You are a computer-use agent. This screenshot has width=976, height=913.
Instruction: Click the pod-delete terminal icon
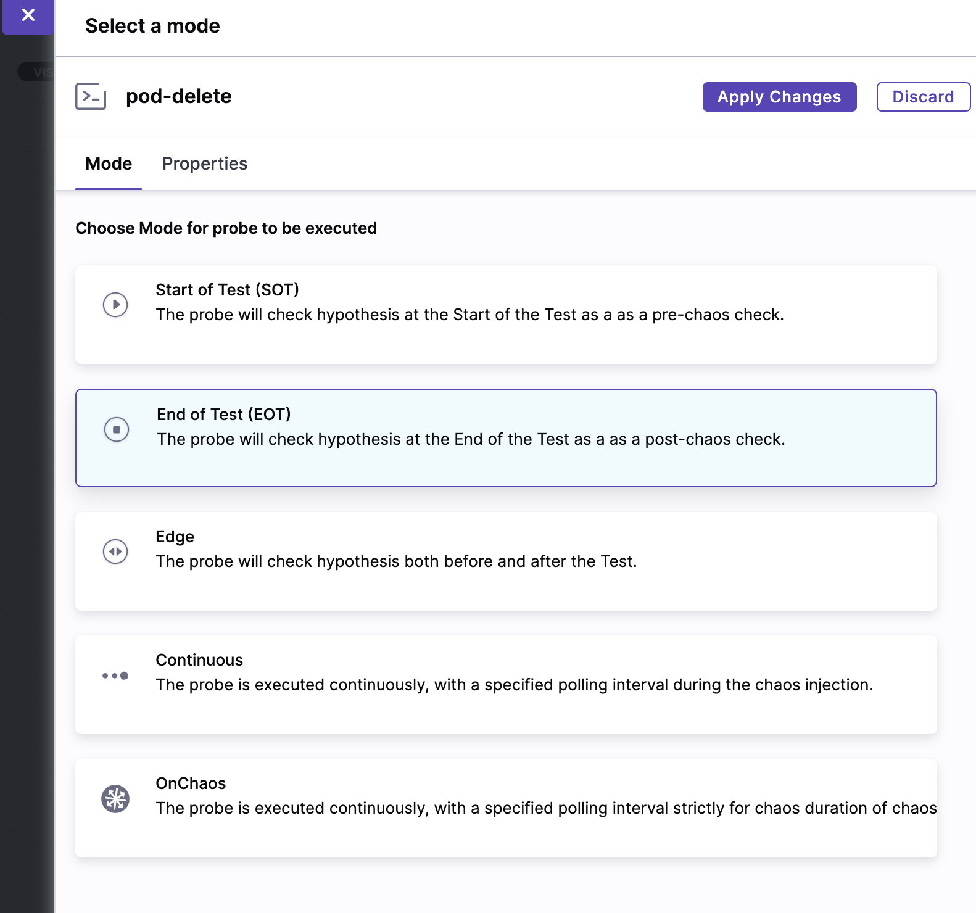91,96
